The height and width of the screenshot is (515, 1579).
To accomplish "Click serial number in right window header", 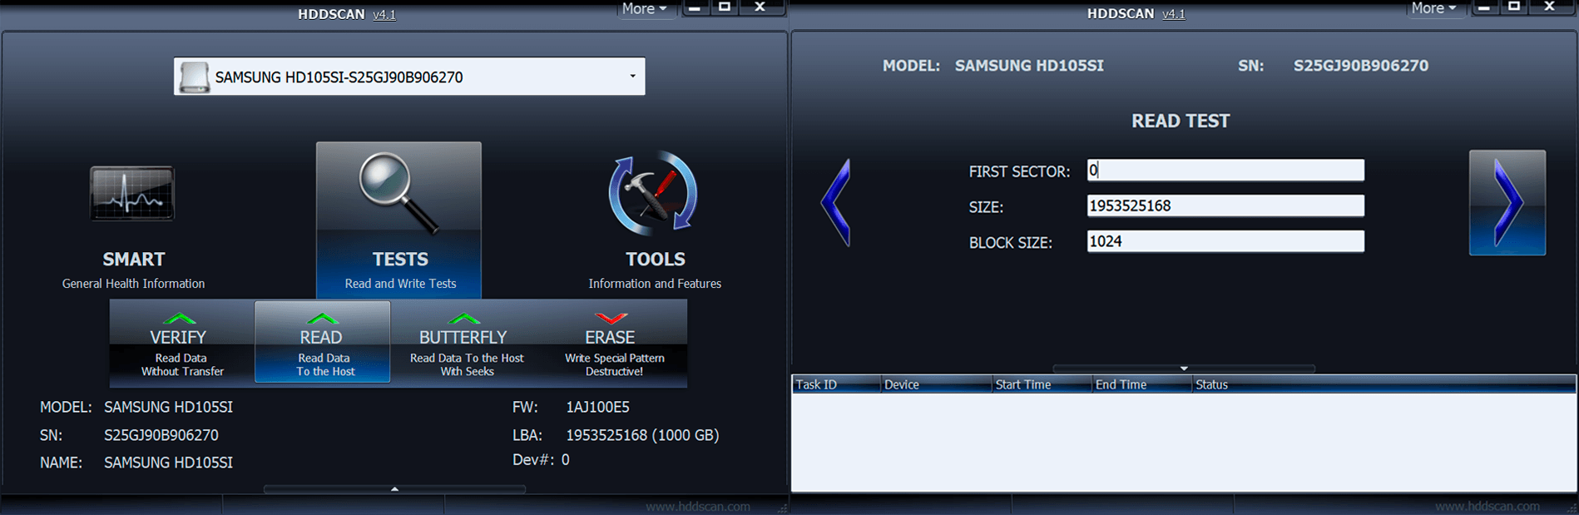I will click(x=1361, y=66).
